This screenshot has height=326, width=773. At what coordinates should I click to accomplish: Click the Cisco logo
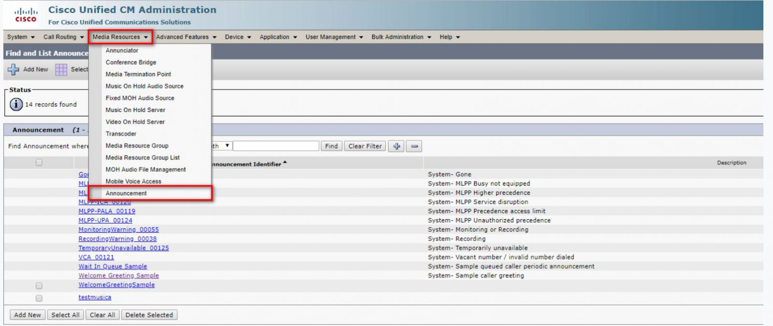click(26, 15)
